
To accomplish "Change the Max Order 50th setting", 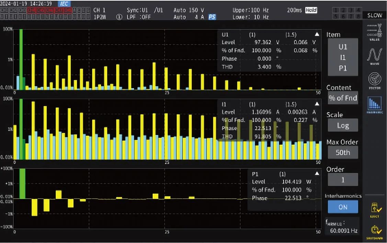I will tap(343, 152).
